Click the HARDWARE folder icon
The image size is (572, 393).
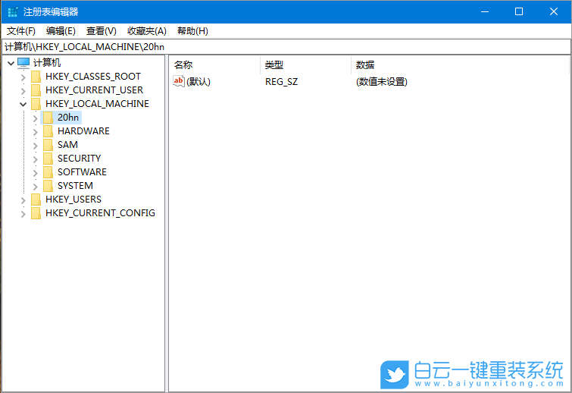(x=48, y=131)
